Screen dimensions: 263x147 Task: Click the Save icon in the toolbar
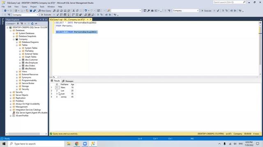point(31,11)
